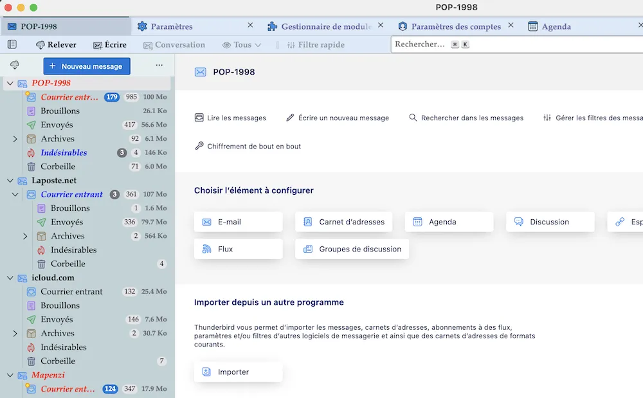This screenshot has width=643, height=398.
Task: Click the Carnet d'adresses setup button
Action: pyautogui.click(x=343, y=222)
